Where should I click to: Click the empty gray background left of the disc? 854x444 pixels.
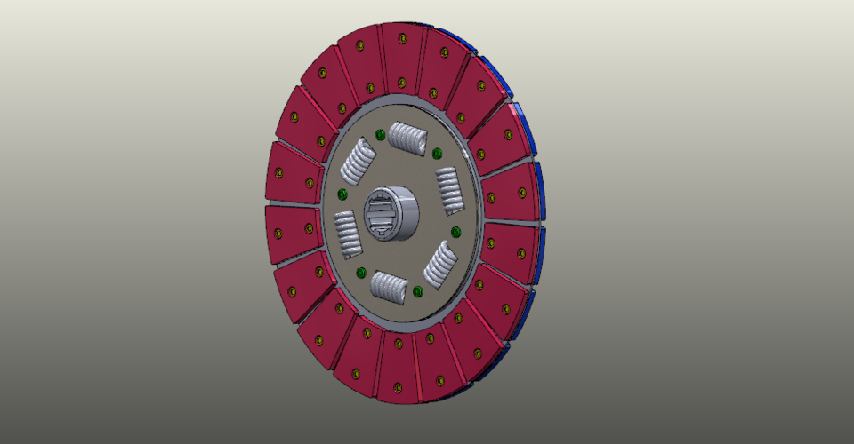pyautogui.click(x=133, y=222)
